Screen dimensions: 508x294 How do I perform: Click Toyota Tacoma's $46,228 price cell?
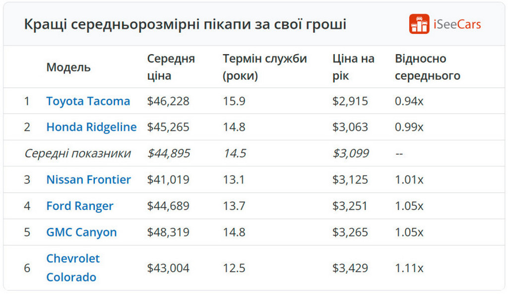click(x=168, y=101)
